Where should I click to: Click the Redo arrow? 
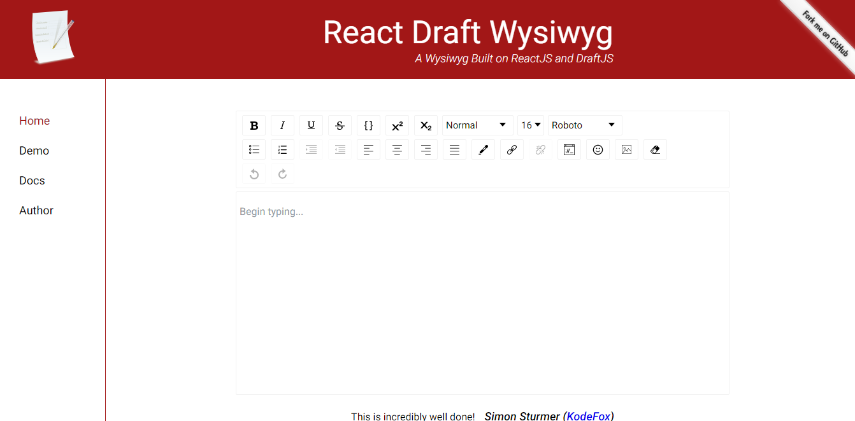282,174
